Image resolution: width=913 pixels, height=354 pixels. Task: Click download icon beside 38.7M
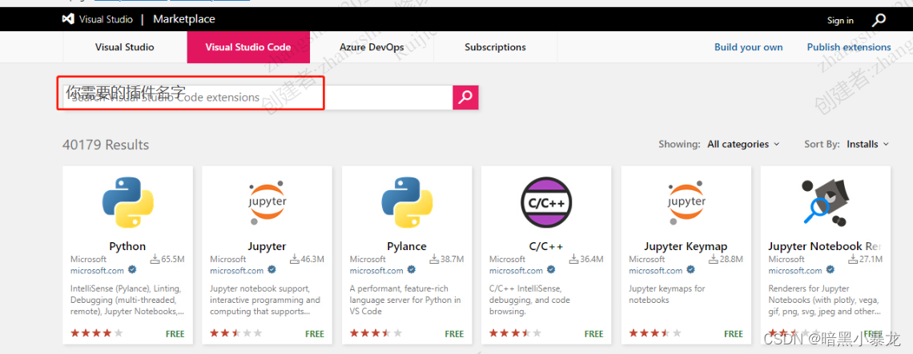[x=434, y=259]
